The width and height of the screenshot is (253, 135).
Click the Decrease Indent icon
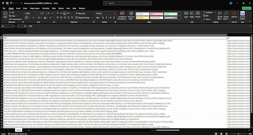pyautogui.click(x=68, y=18)
